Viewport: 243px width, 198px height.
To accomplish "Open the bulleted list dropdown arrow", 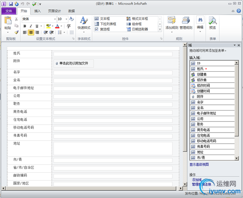I will click(64, 33).
